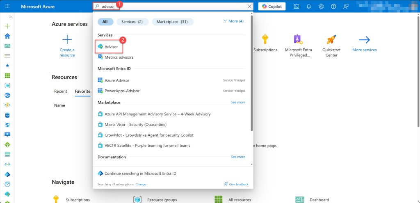Select the All filter pill
The image size is (420, 203).
(105, 22)
